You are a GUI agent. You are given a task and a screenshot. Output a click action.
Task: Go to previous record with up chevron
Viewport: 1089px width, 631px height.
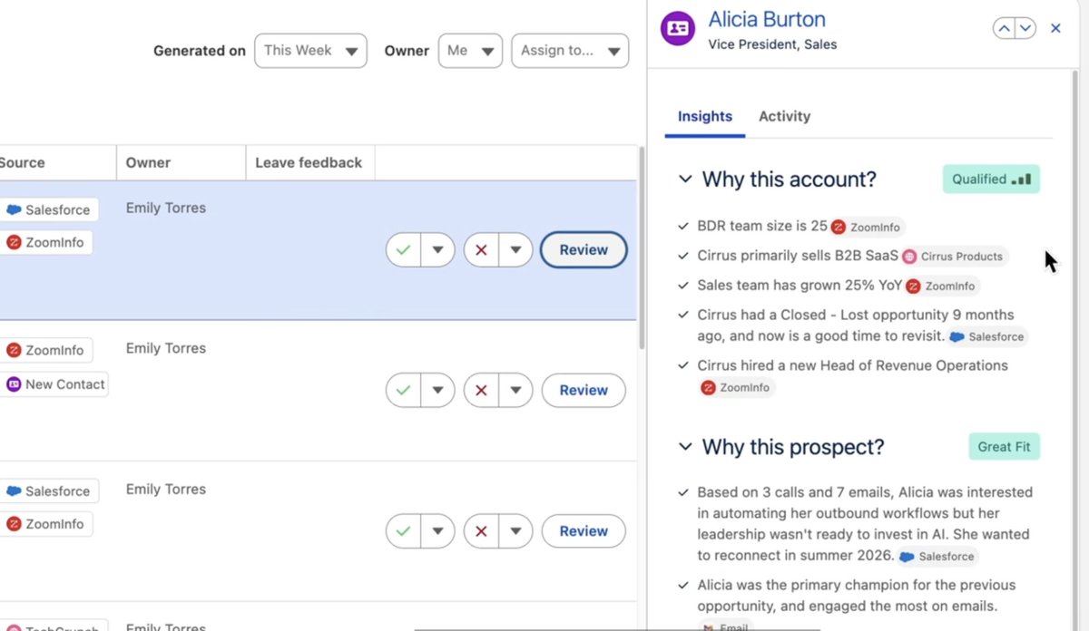point(1003,28)
